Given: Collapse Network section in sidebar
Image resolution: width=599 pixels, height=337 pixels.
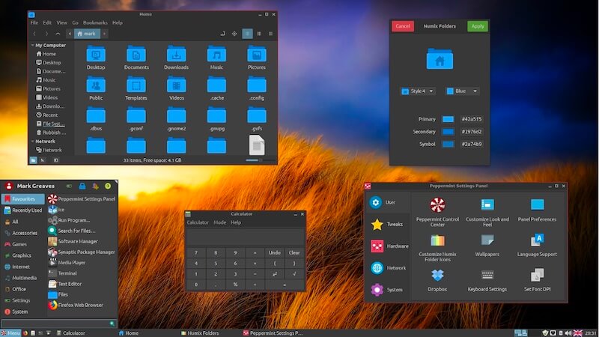Looking at the screenshot, I should (33, 141).
